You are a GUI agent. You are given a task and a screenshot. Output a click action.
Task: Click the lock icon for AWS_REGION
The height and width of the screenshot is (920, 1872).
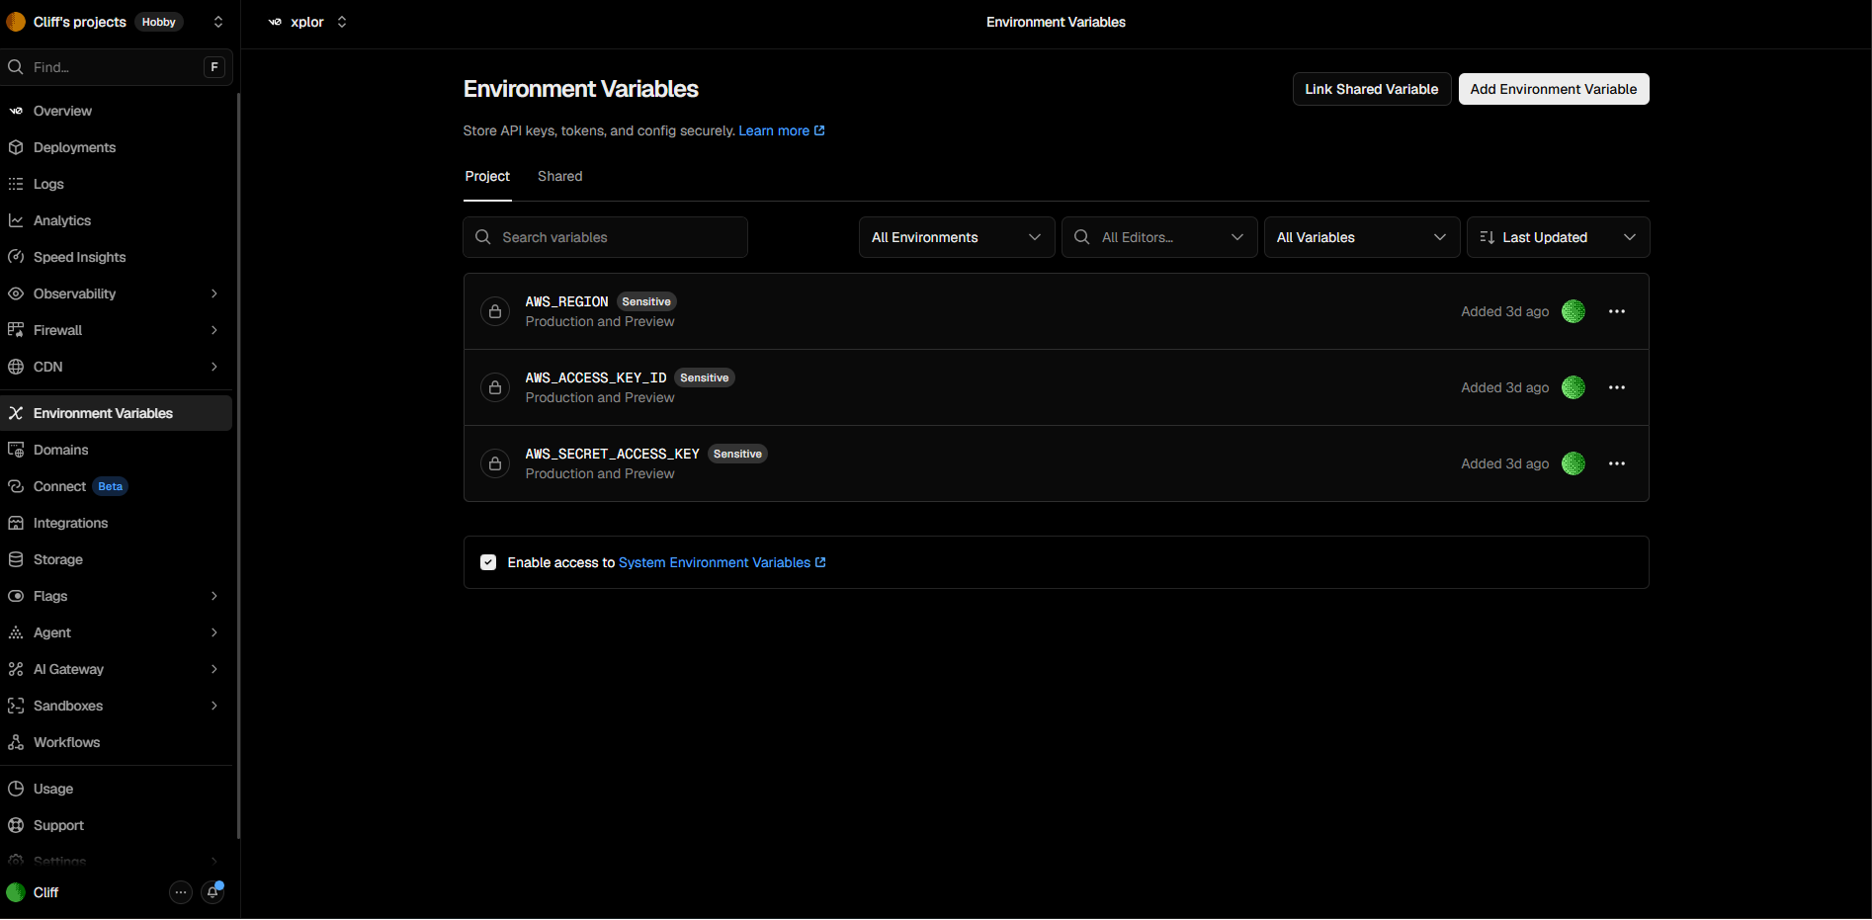[x=495, y=311]
